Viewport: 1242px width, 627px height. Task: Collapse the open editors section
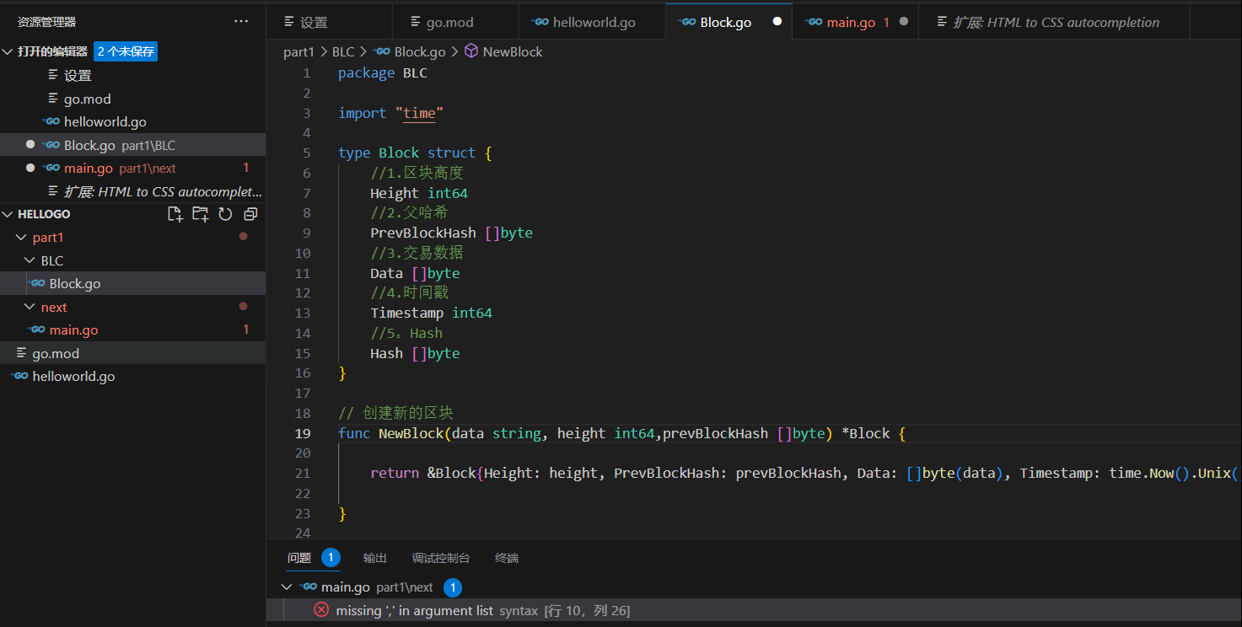[8, 52]
